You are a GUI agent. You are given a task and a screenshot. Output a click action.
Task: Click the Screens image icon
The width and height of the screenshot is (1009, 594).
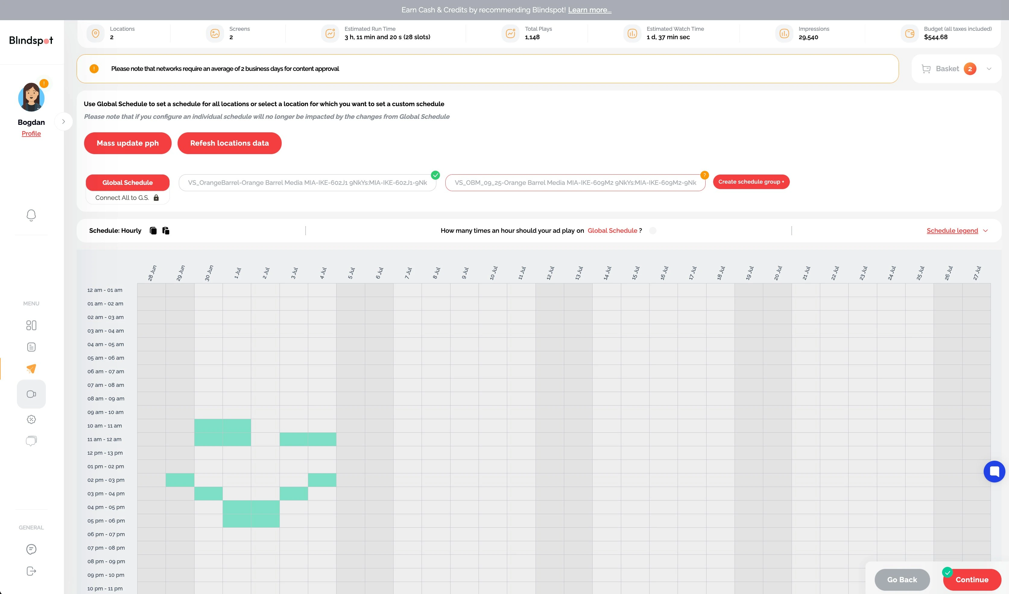pos(215,33)
